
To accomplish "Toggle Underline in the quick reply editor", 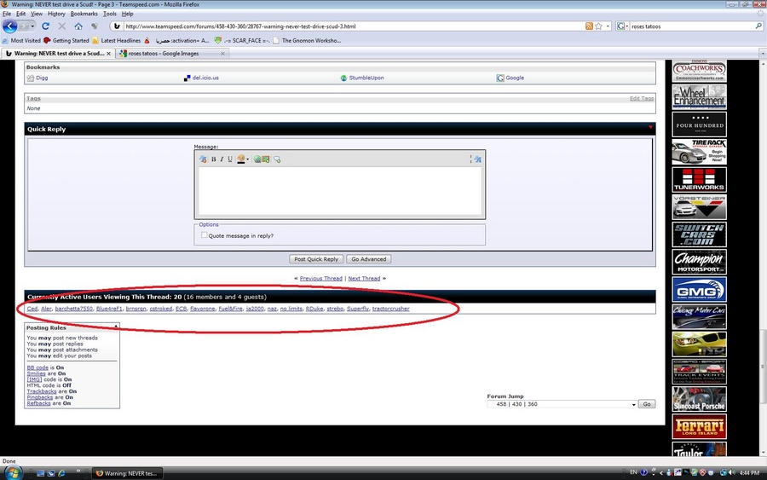I will 230,159.
